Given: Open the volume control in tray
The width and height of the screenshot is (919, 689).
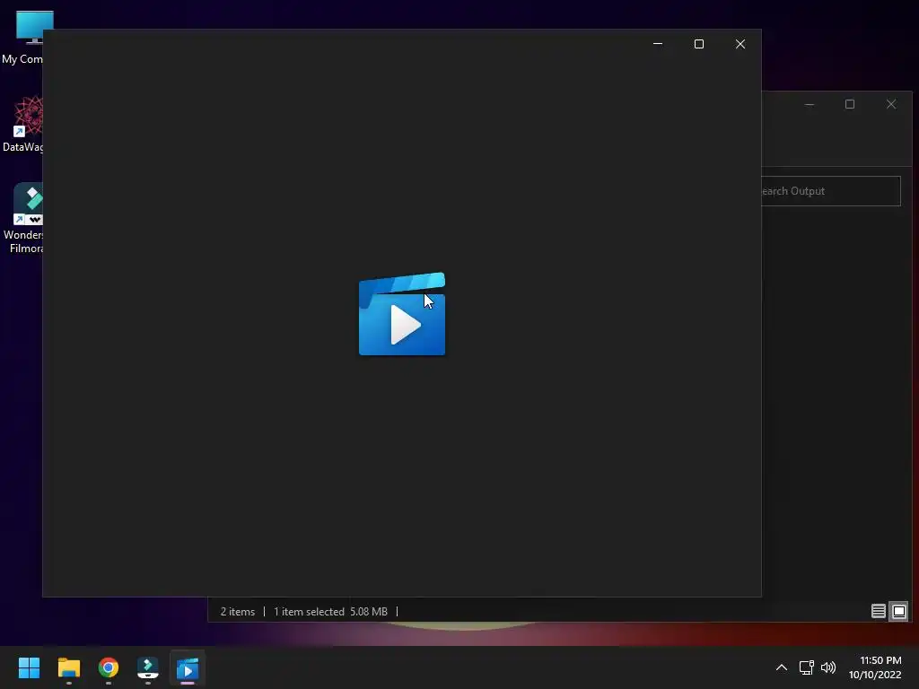Looking at the screenshot, I should tap(828, 667).
